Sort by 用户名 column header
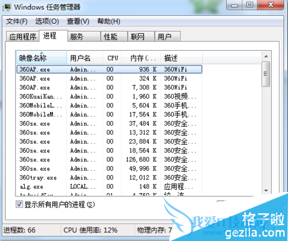The image size is (288, 241). (85, 58)
